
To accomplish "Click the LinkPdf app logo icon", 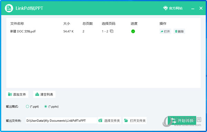I will [9, 8].
